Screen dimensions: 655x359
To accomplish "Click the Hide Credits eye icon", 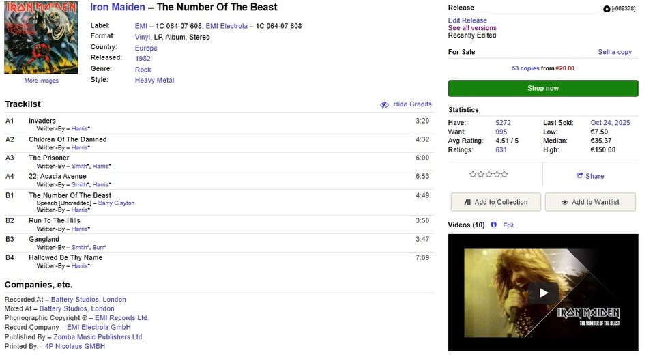I will (x=384, y=105).
